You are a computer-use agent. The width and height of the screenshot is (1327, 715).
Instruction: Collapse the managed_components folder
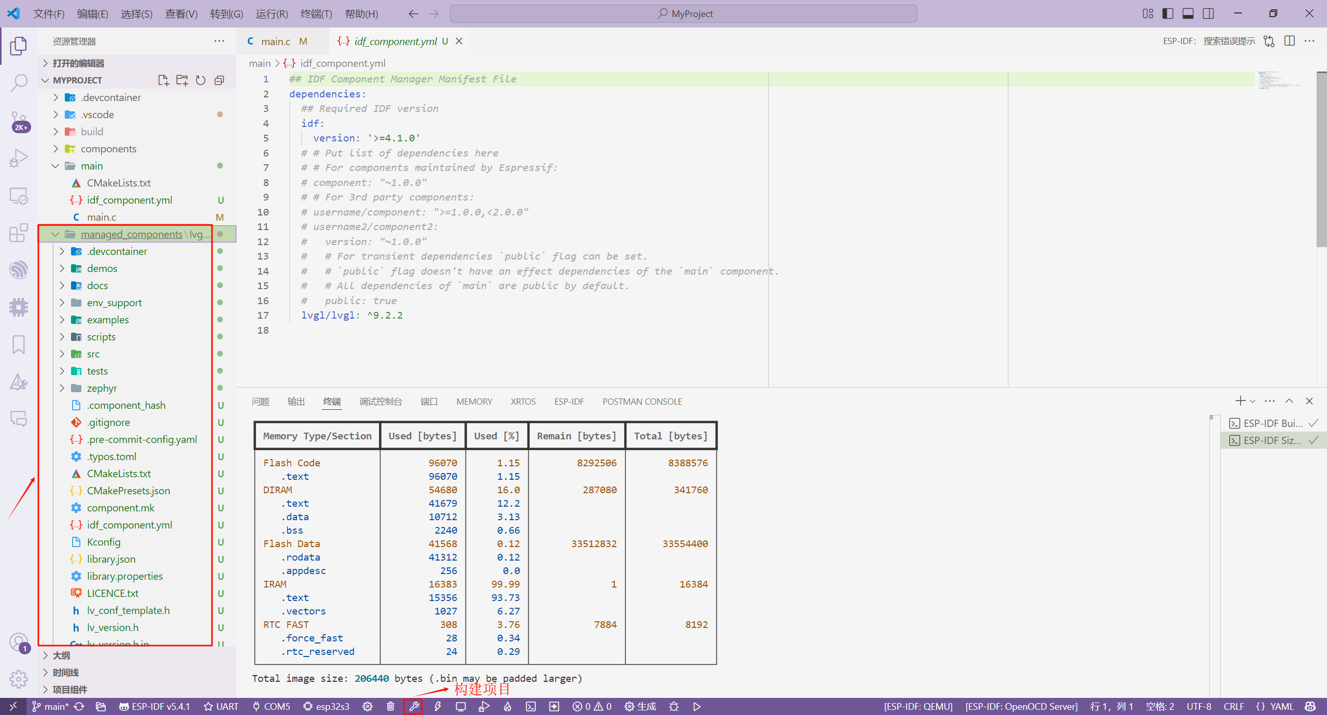[55, 234]
